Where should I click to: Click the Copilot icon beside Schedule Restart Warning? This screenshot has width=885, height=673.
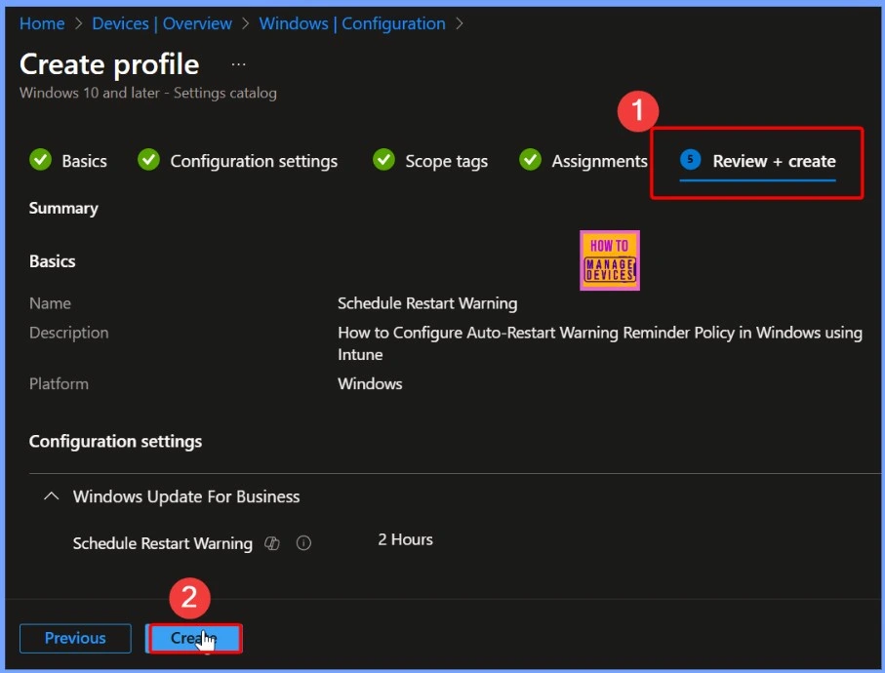pos(272,543)
